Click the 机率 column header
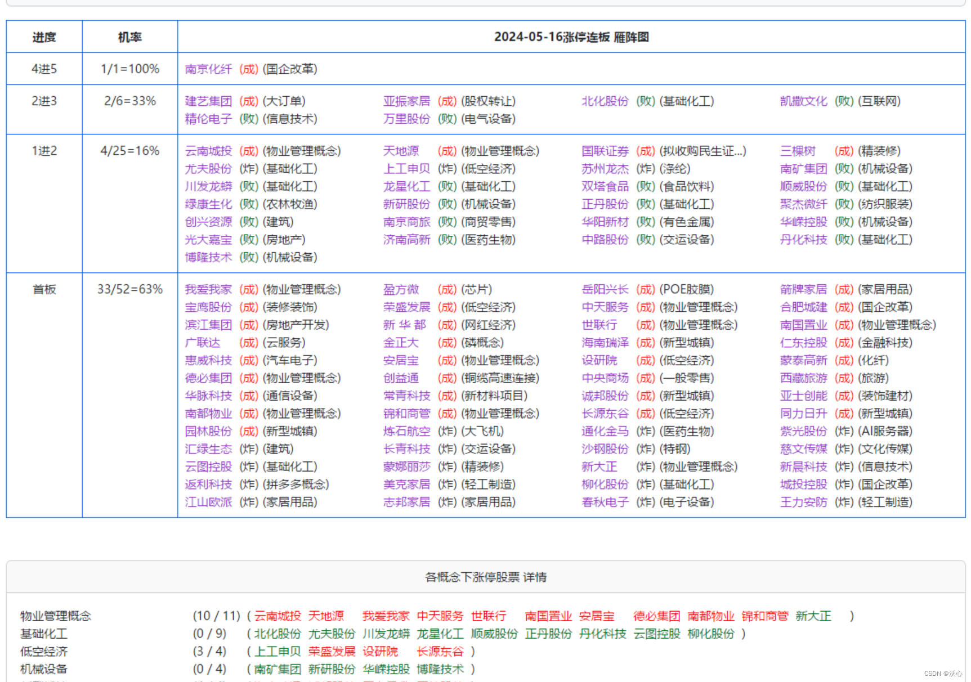Image resolution: width=971 pixels, height=682 pixels. (x=129, y=37)
